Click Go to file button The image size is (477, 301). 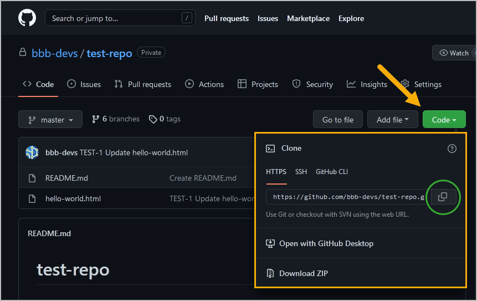pyautogui.click(x=338, y=119)
